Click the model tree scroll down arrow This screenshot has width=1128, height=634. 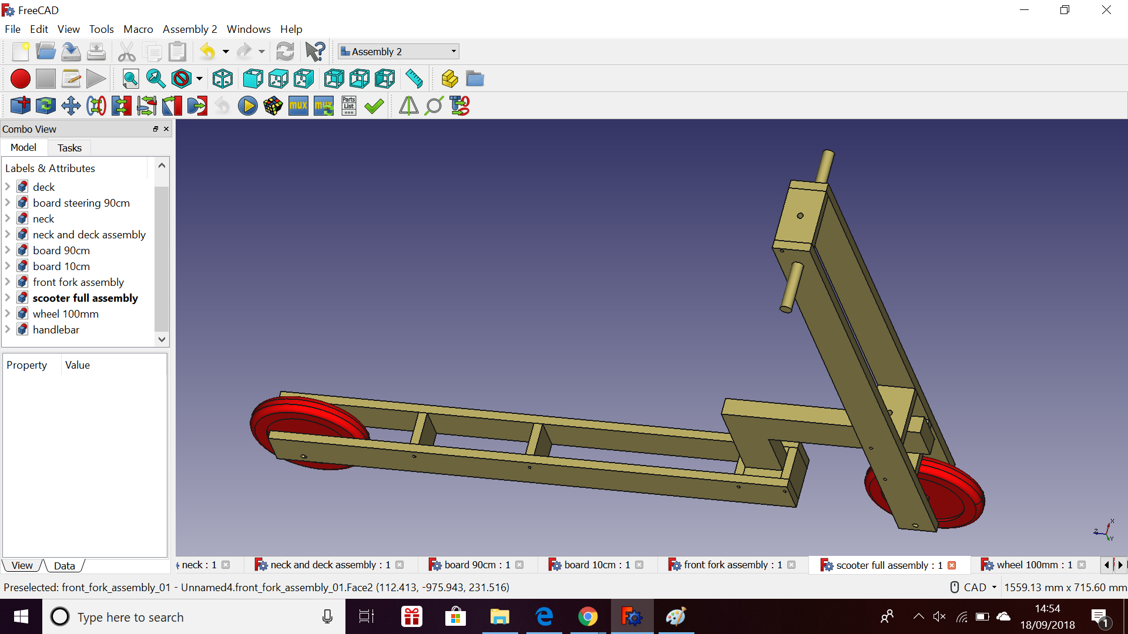pyautogui.click(x=162, y=339)
